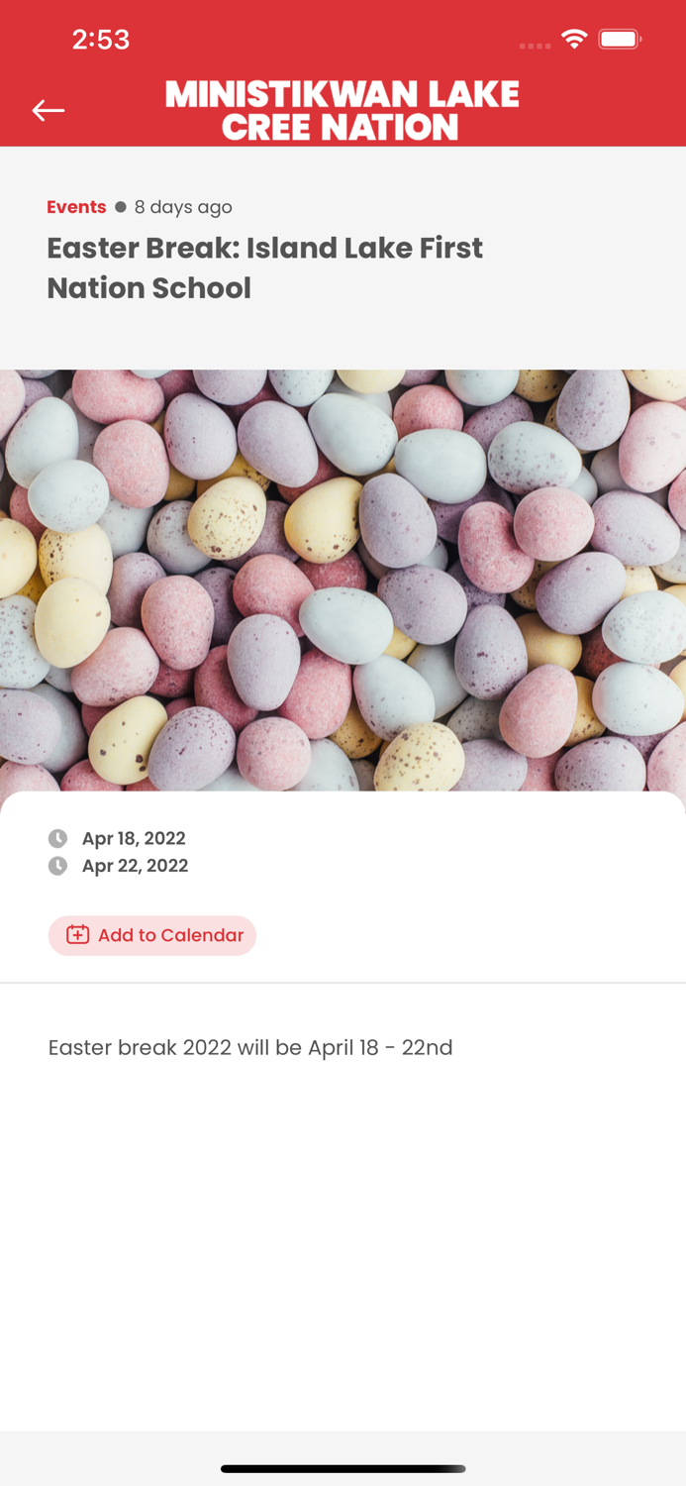The image size is (686, 1486).
Task: Open the Events category link
Action: [76, 207]
